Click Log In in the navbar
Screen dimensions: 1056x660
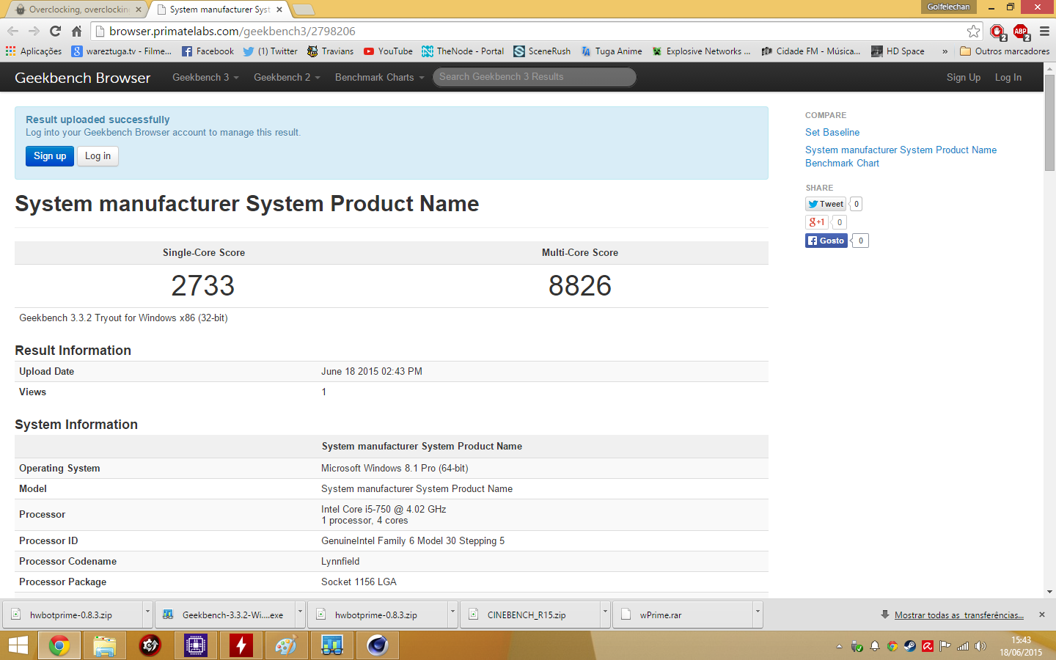(1008, 77)
